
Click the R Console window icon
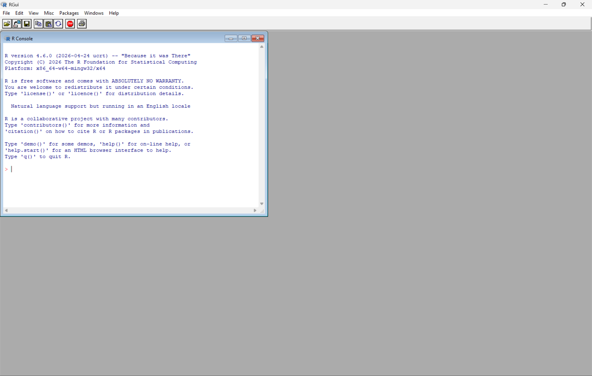tap(7, 39)
